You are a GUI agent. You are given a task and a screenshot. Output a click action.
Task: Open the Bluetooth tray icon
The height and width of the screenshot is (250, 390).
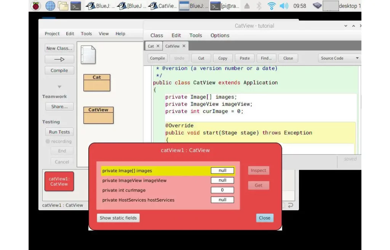[x=259, y=6]
